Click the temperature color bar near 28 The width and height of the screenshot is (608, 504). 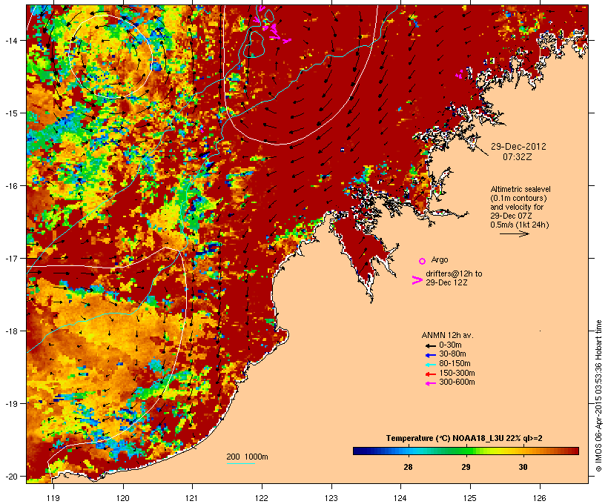coord(408,451)
